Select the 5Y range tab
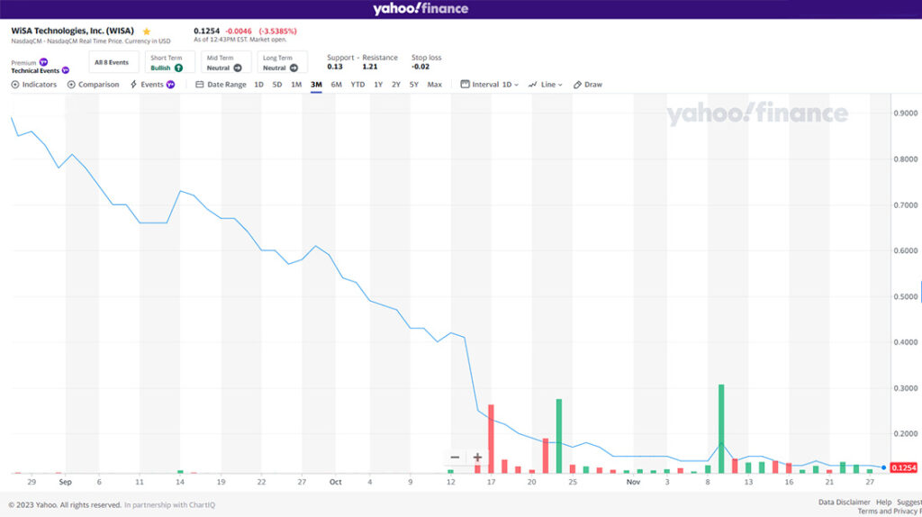This screenshot has width=922, height=517. (x=414, y=85)
